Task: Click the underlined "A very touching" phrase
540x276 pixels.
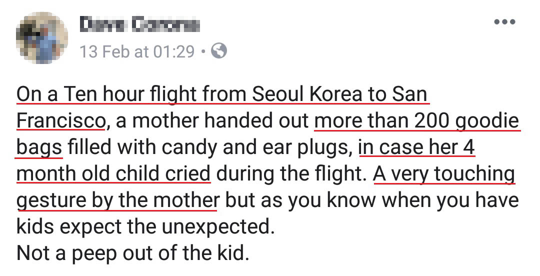Action: [444, 173]
